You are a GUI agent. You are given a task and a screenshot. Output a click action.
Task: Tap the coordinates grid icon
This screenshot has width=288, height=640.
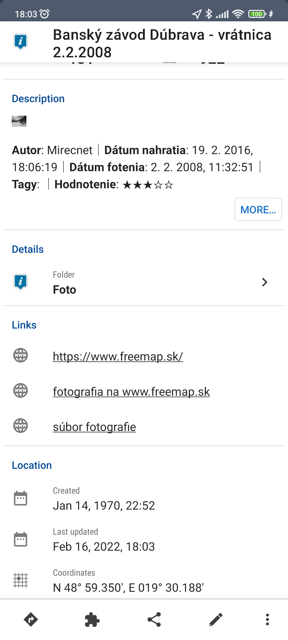(x=21, y=580)
